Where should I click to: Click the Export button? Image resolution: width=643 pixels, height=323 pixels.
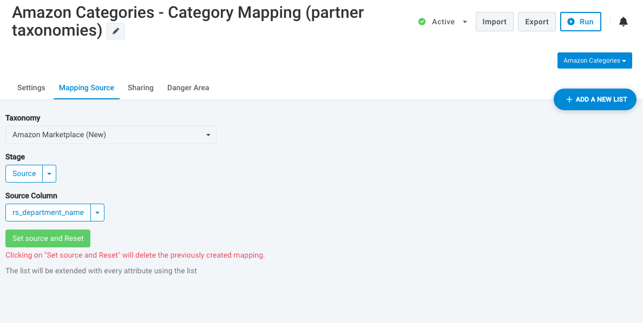tap(536, 22)
